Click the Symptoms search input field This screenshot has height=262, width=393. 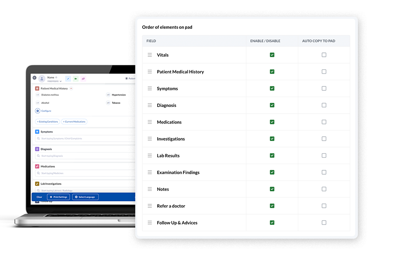pos(85,138)
